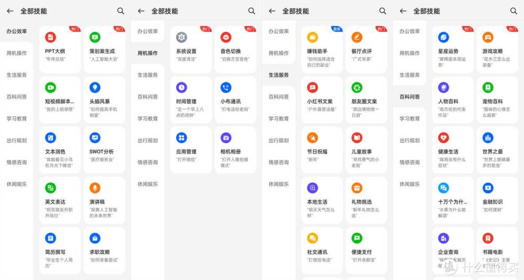Screen dimensions: 524x280
Task: Tap the 策划案生成 green icon
Action: pos(95,37)
